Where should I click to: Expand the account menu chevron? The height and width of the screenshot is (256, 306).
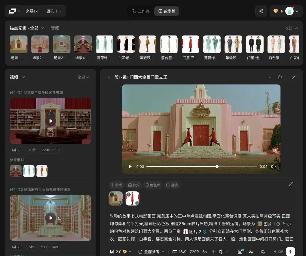point(297,11)
